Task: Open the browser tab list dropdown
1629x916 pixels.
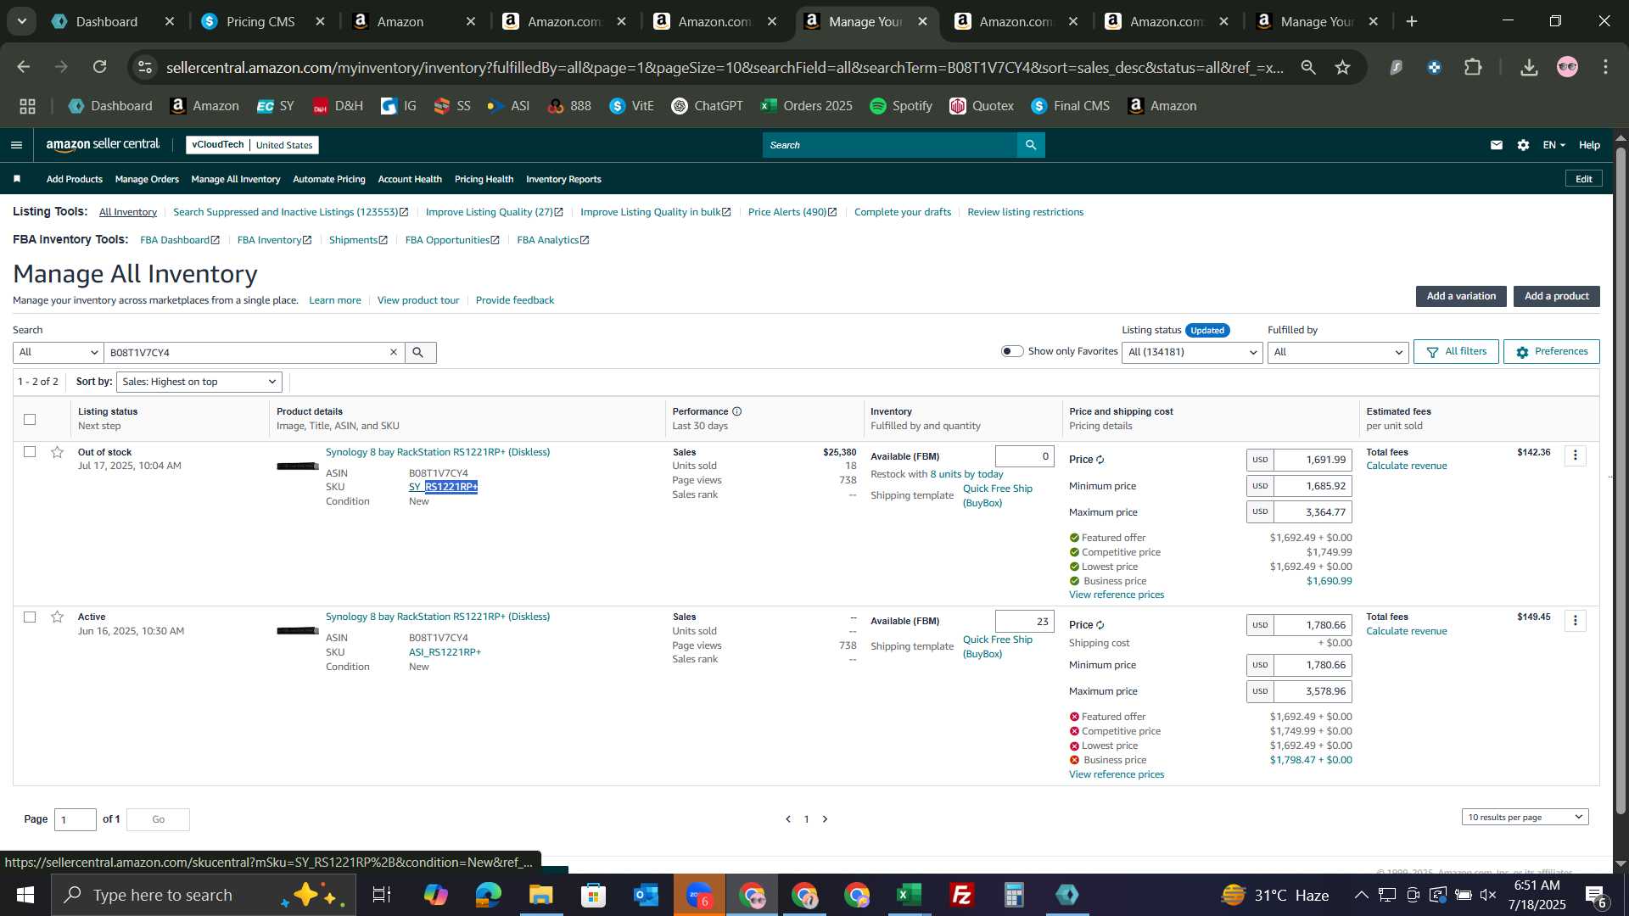Action: click(22, 21)
